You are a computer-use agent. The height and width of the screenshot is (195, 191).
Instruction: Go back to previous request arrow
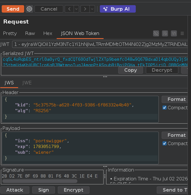click(x=69, y=9)
